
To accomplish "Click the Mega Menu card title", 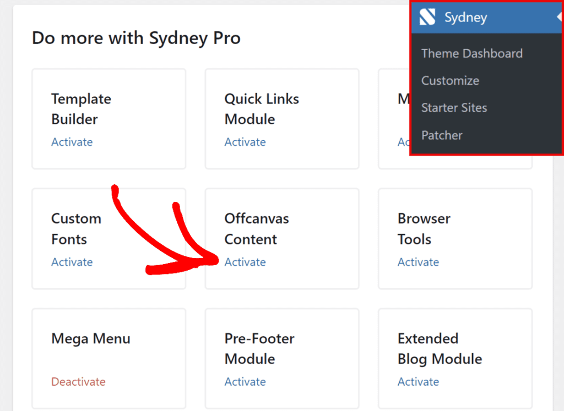I will 90,338.
